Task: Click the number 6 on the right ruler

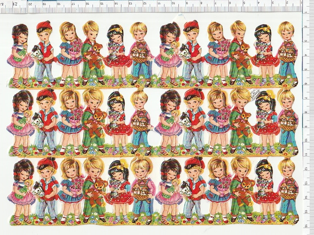Action: click(306, 84)
